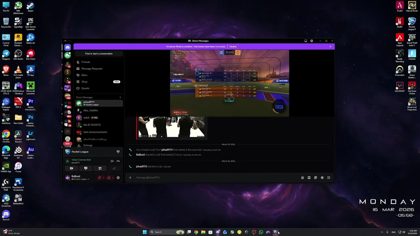Go back with Discord title bar arrow
Screen dimensions: 420x236
[65, 41]
